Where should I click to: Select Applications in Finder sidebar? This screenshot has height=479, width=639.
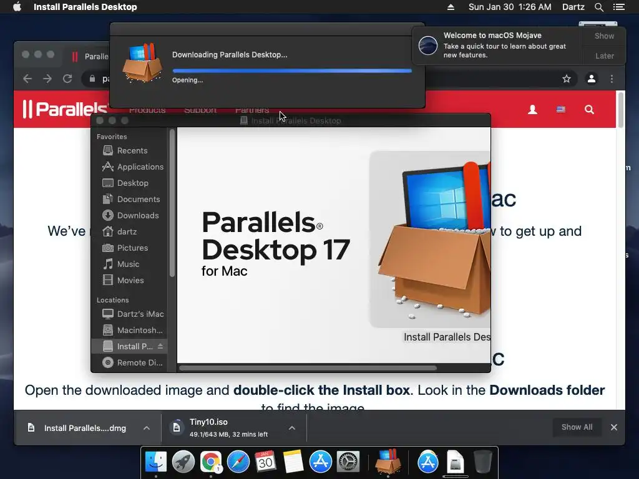point(129,167)
